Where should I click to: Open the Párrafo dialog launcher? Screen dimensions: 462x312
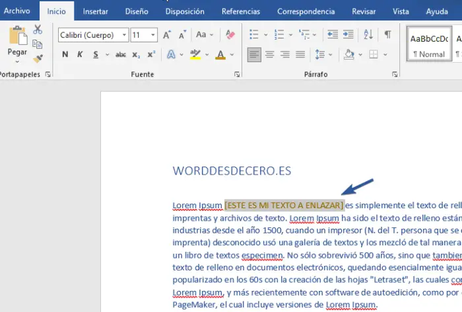[x=395, y=75]
